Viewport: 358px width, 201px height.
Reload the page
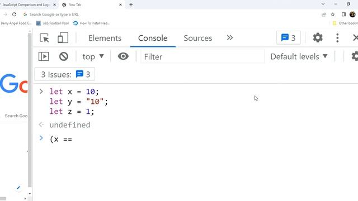point(14,15)
